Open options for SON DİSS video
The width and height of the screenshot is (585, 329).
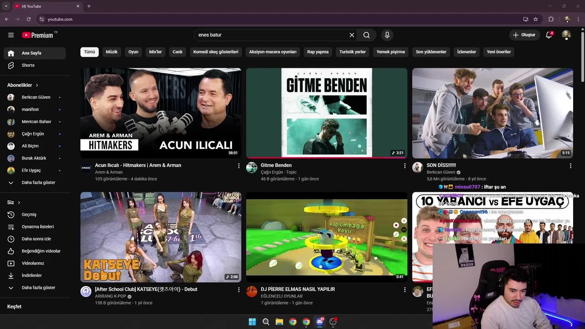pos(570,166)
